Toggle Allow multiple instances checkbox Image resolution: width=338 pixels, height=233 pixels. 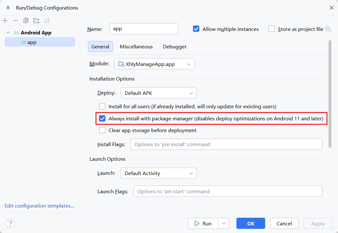coord(196,29)
